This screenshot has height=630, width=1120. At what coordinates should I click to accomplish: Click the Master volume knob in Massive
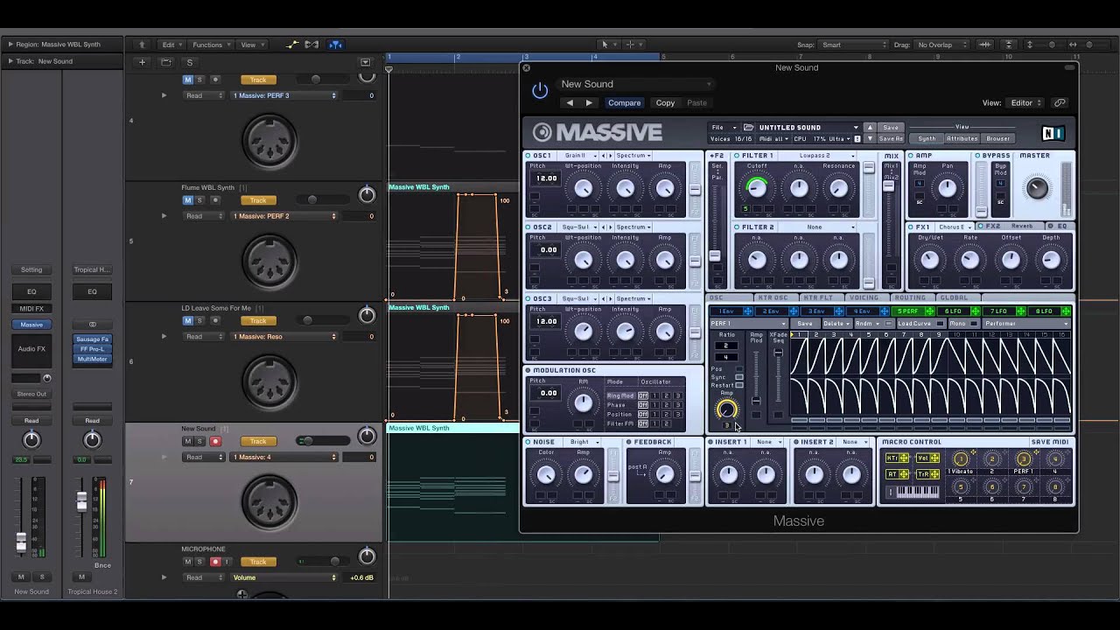1037,187
